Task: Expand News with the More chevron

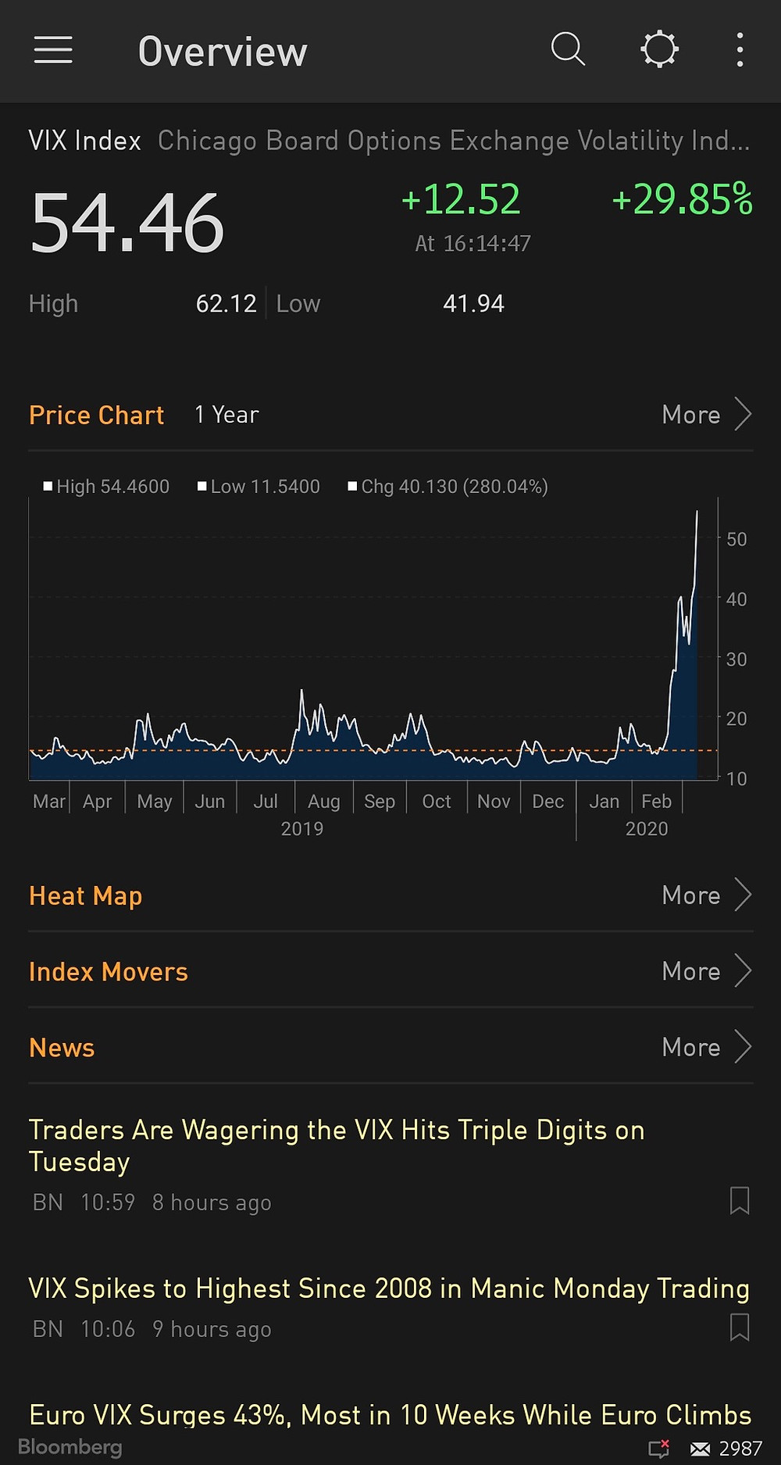Action: pyautogui.click(x=743, y=1047)
